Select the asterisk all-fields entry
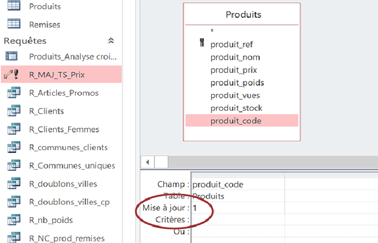 [242, 31]
